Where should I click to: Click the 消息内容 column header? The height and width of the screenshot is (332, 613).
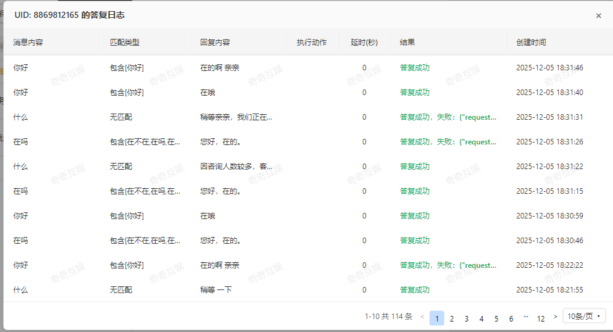[x=28, y=43]
